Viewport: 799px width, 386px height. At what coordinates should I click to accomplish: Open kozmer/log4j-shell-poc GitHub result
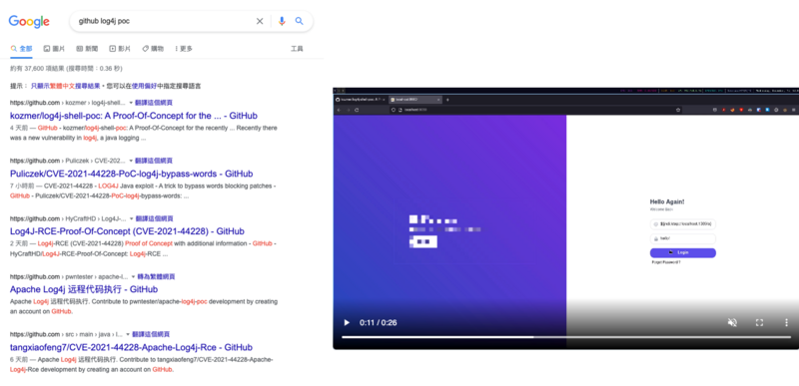[x=134, y=116]
